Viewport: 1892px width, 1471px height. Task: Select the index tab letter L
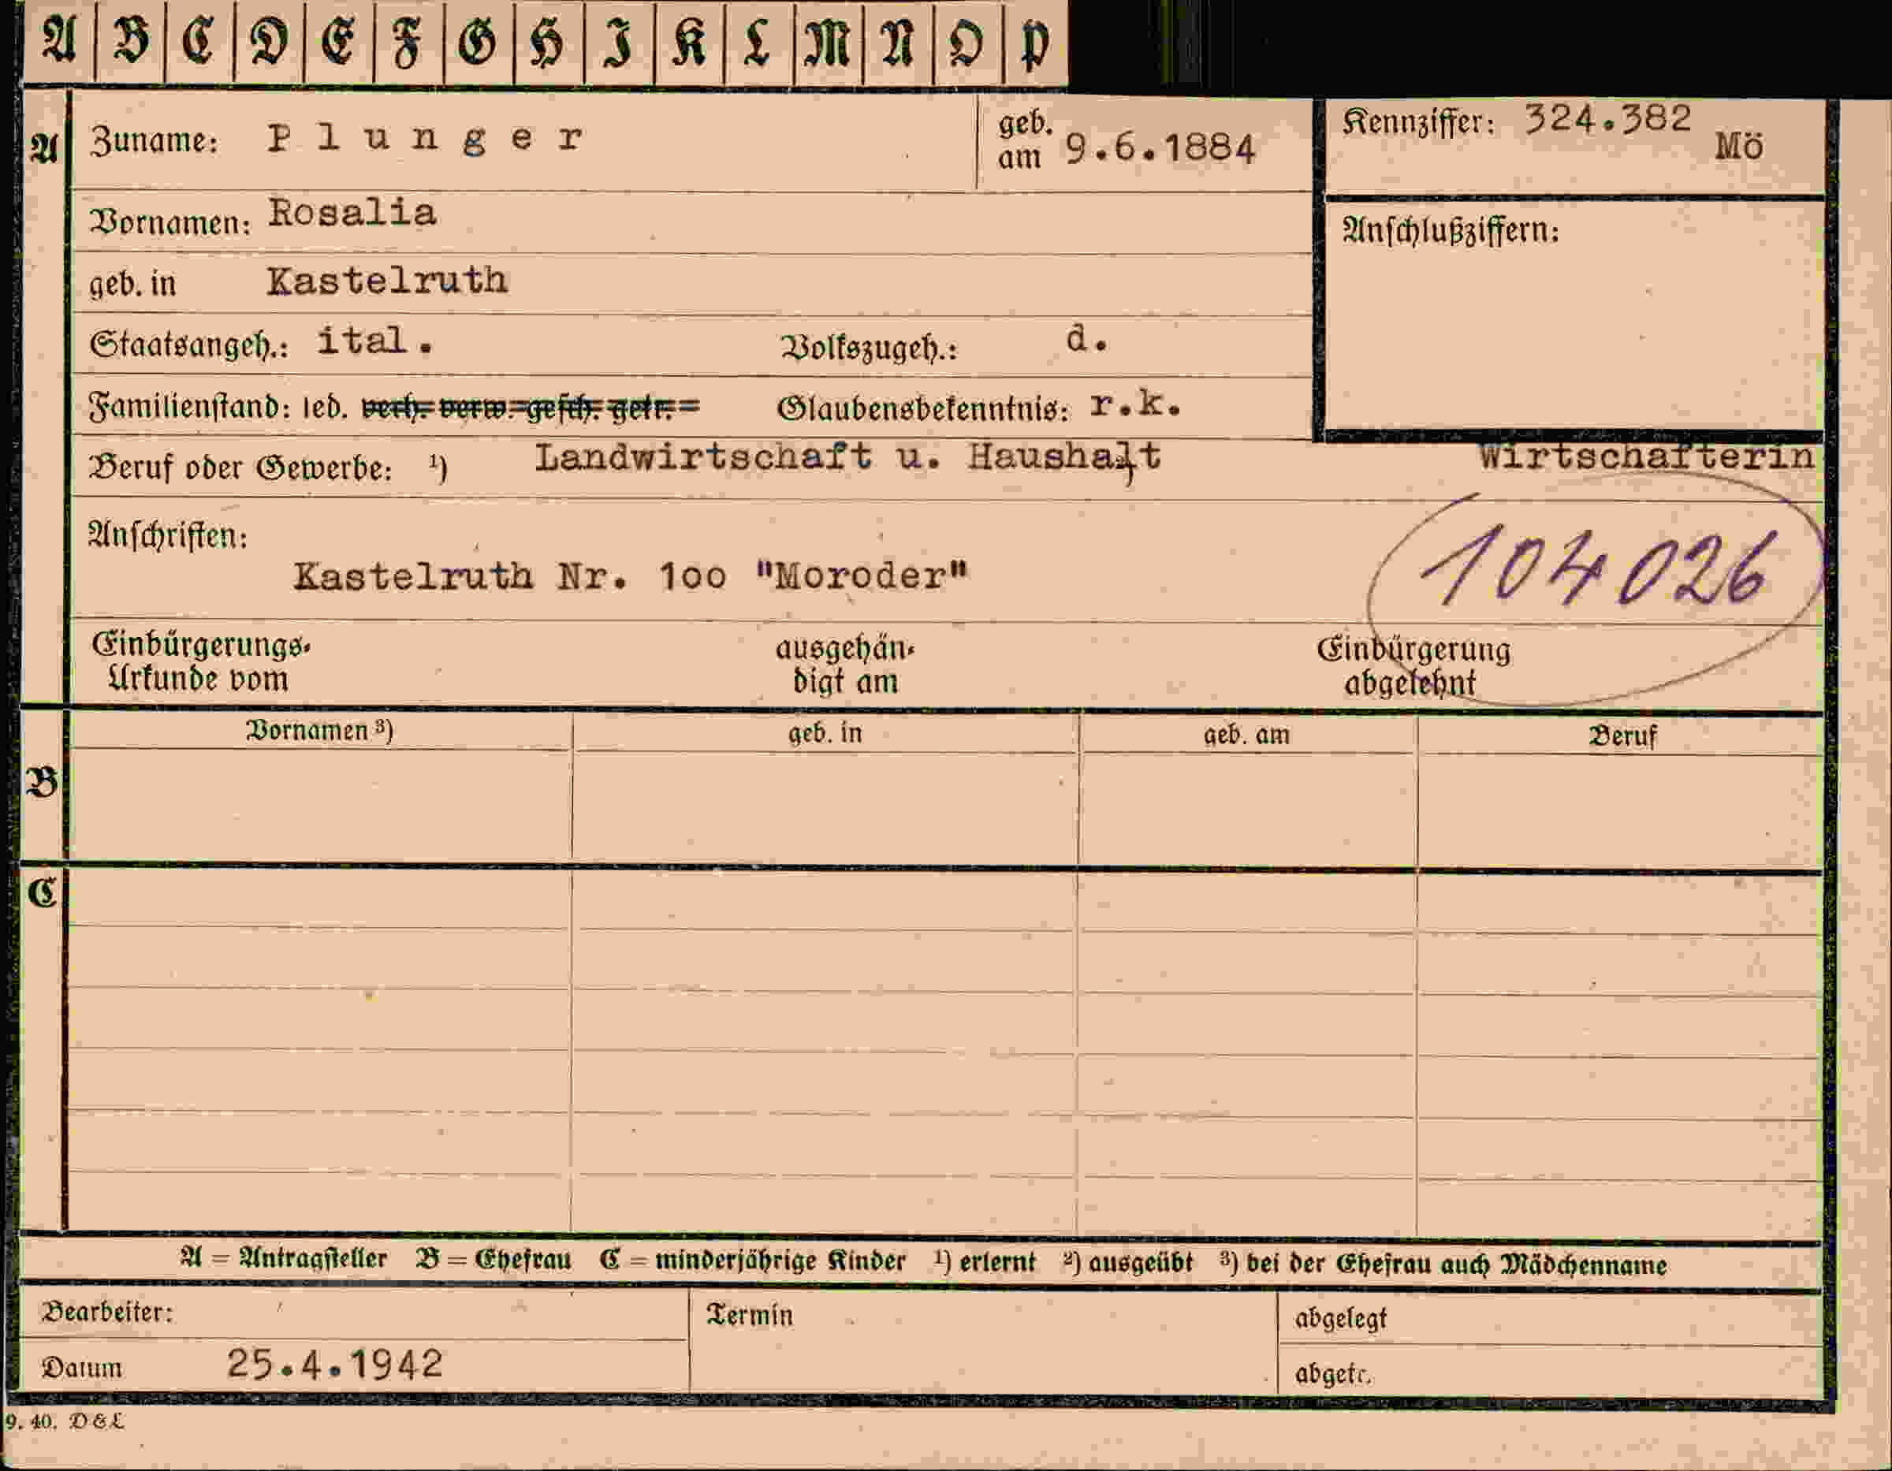757,42
